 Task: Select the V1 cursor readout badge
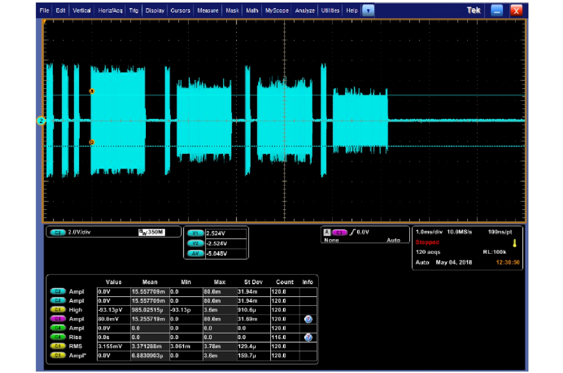pos(195,233)
